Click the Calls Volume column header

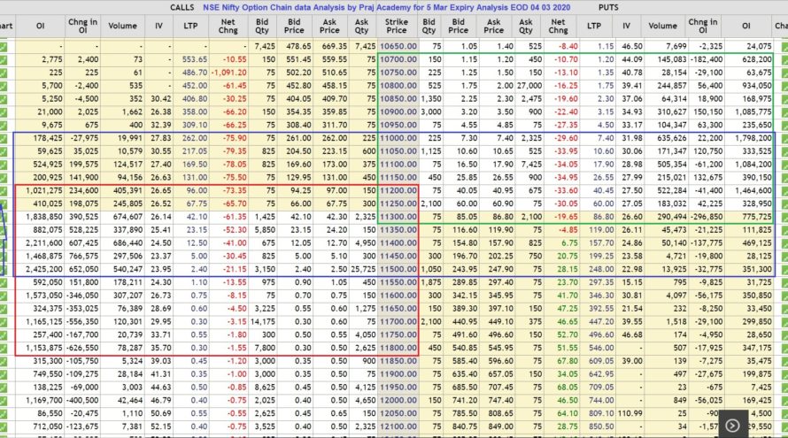[122, 27]
